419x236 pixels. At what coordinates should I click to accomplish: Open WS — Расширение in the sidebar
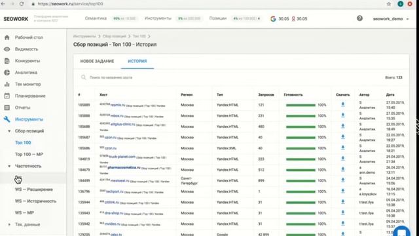click(x=34, y=189)
